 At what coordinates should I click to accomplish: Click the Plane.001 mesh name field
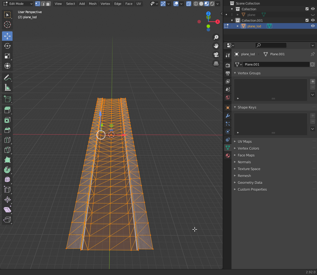pos(276,64)
